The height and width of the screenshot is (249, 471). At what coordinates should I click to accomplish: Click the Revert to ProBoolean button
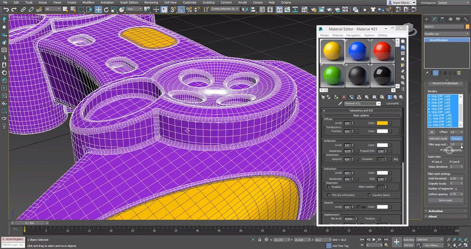445,84
